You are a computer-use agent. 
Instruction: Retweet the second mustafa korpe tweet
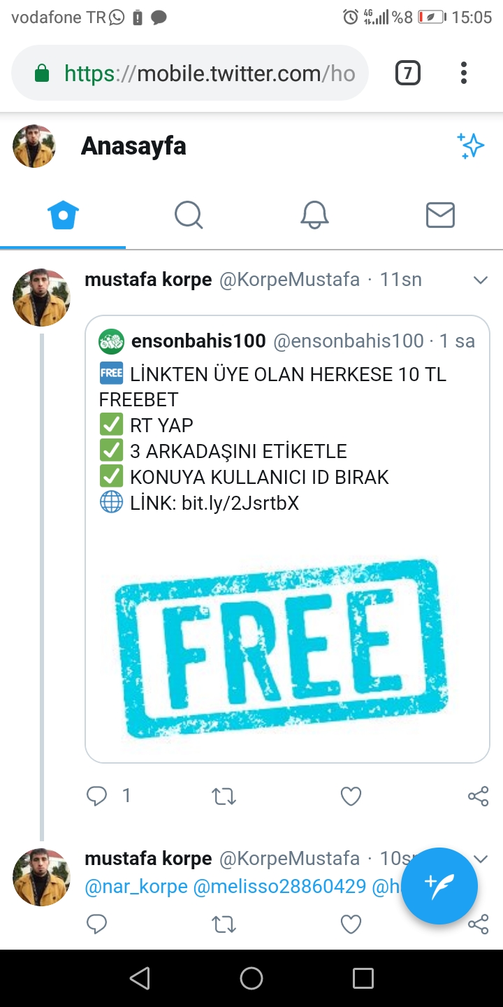click(x=224, y=924)
